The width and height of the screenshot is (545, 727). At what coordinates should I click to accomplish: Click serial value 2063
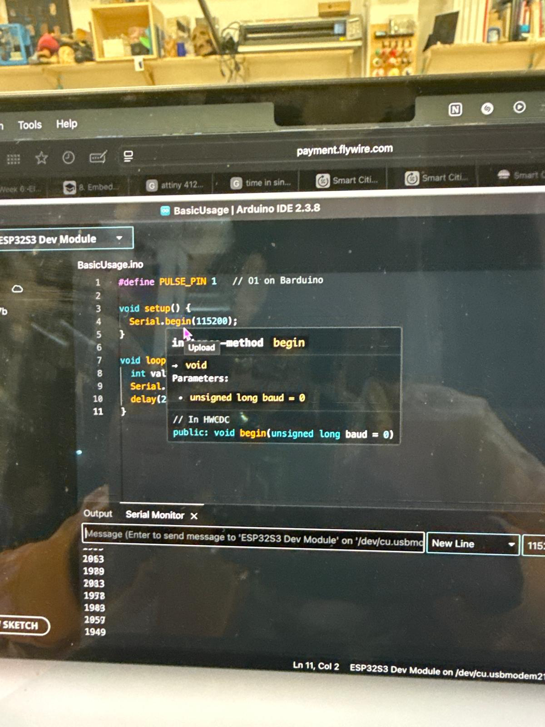(93, 559)
